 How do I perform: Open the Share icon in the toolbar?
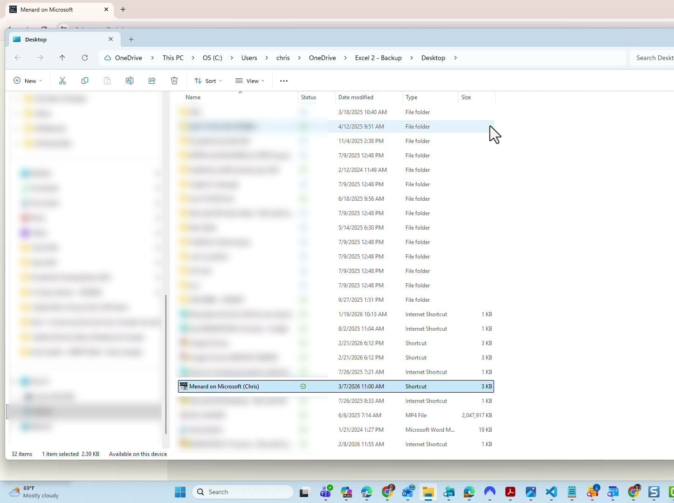point(152,80)
